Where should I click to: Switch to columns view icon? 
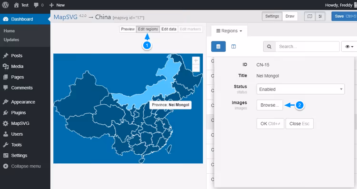[x=233, y=47]
